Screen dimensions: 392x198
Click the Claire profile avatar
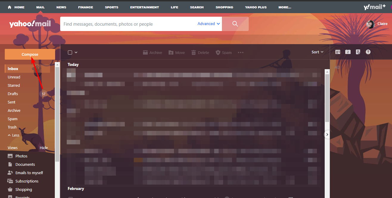pos(370,24)
